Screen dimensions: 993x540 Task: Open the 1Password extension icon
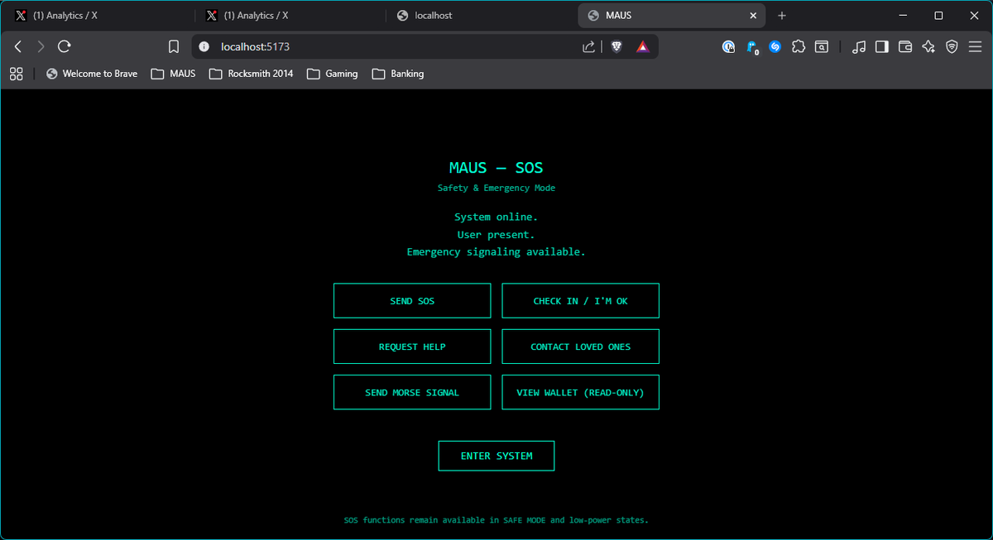click(x=728, y=47)
